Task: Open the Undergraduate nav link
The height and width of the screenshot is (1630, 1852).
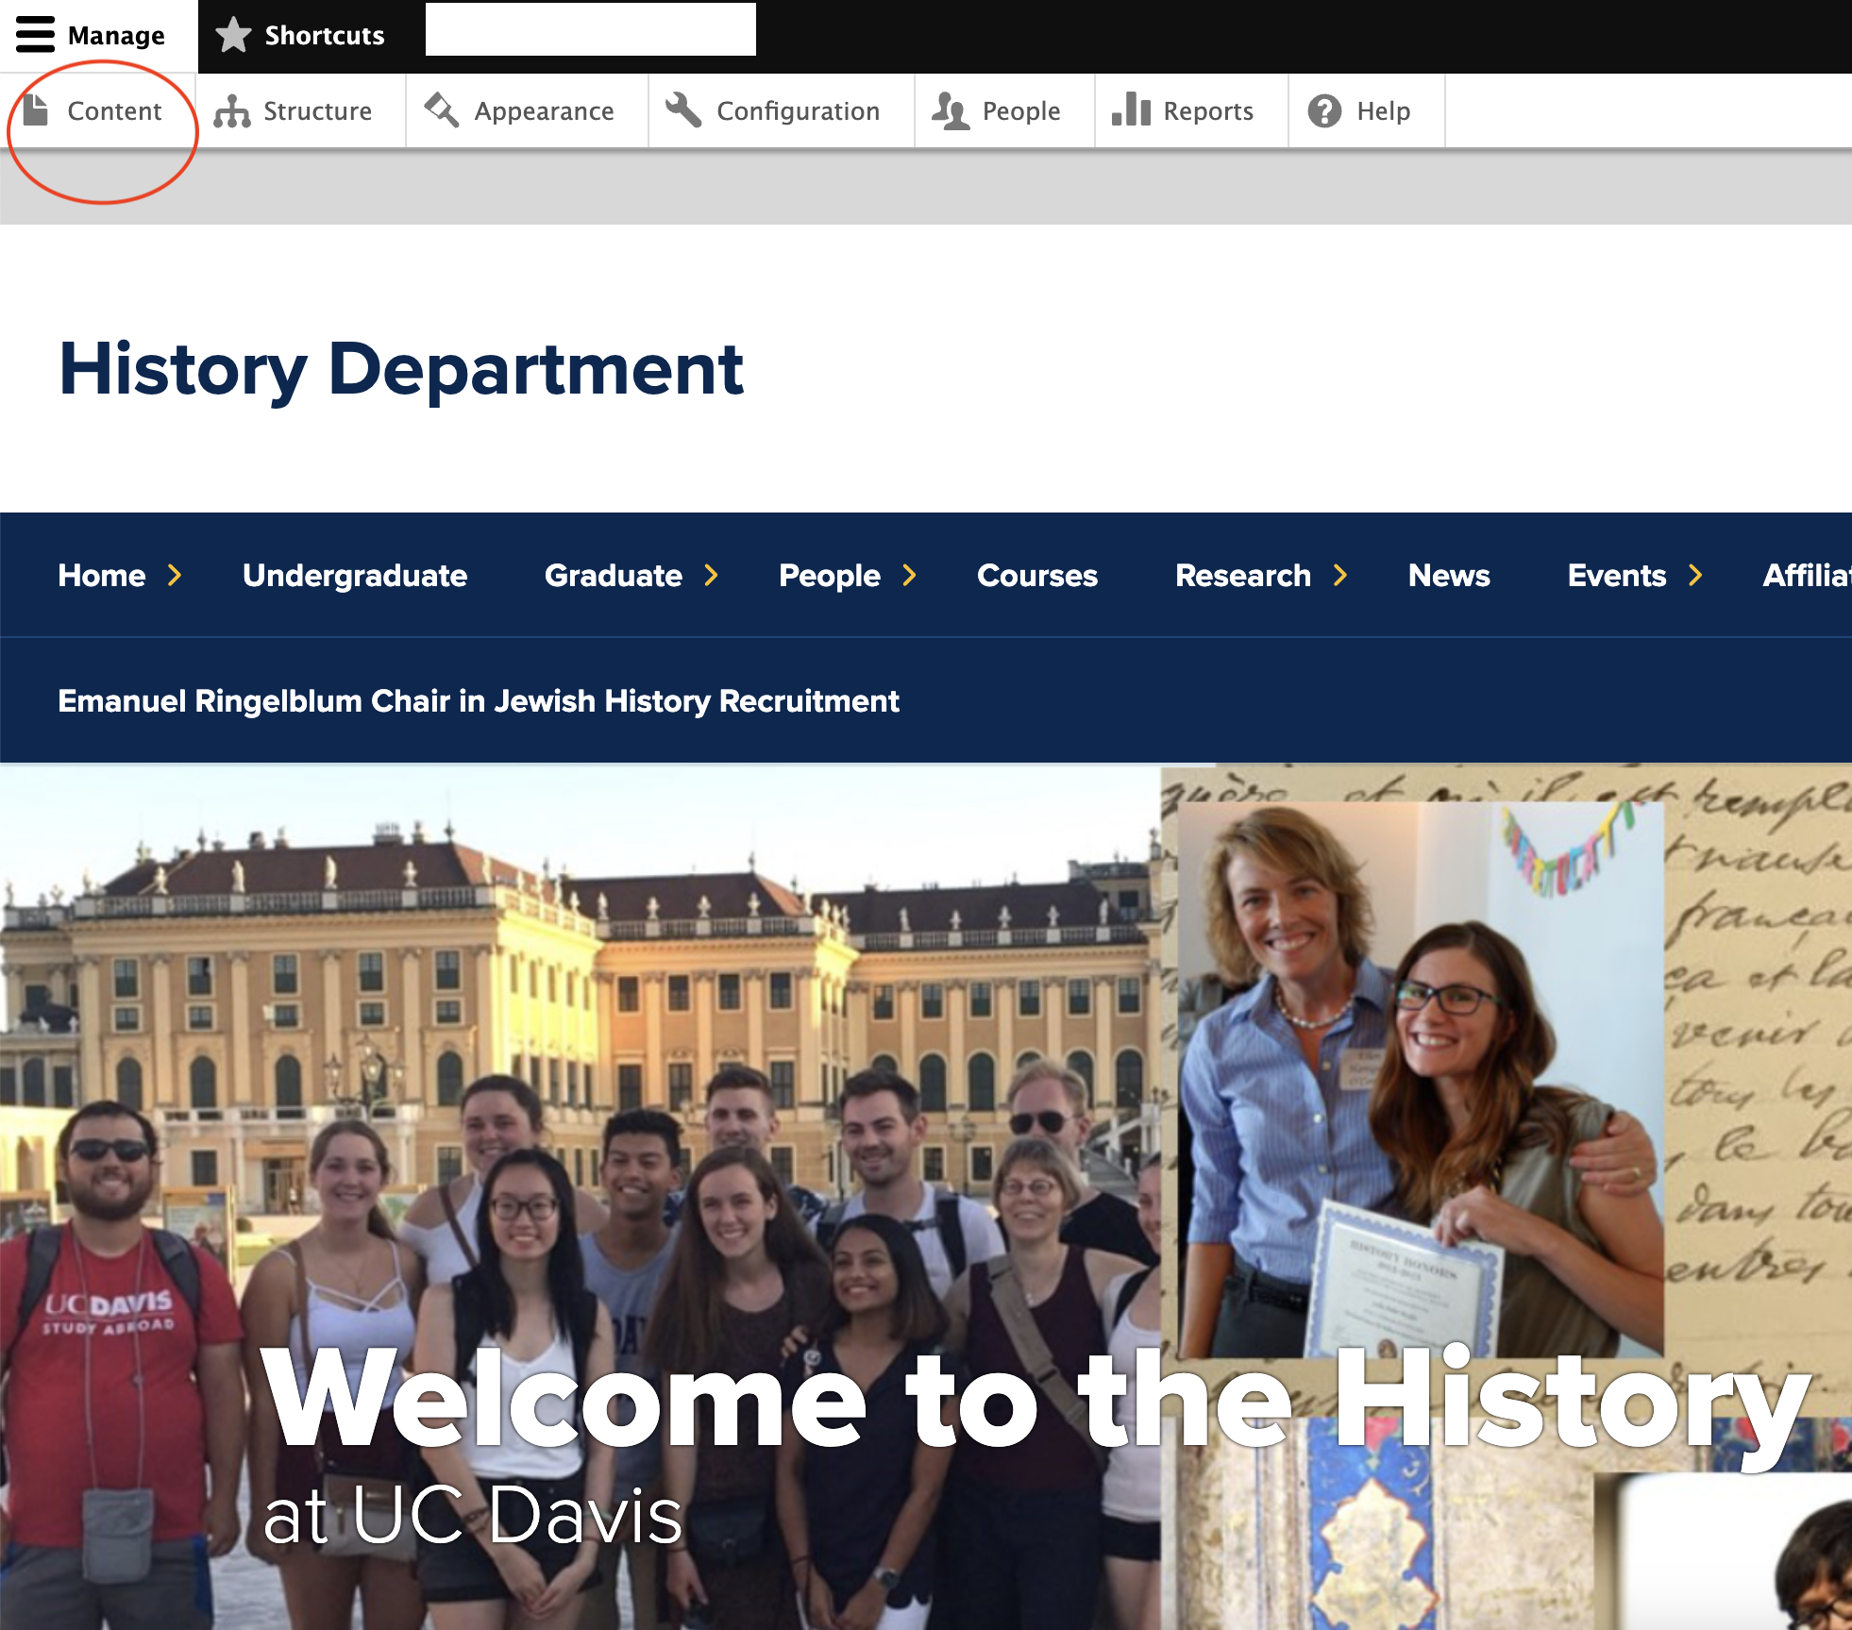Action: [355, 576]
